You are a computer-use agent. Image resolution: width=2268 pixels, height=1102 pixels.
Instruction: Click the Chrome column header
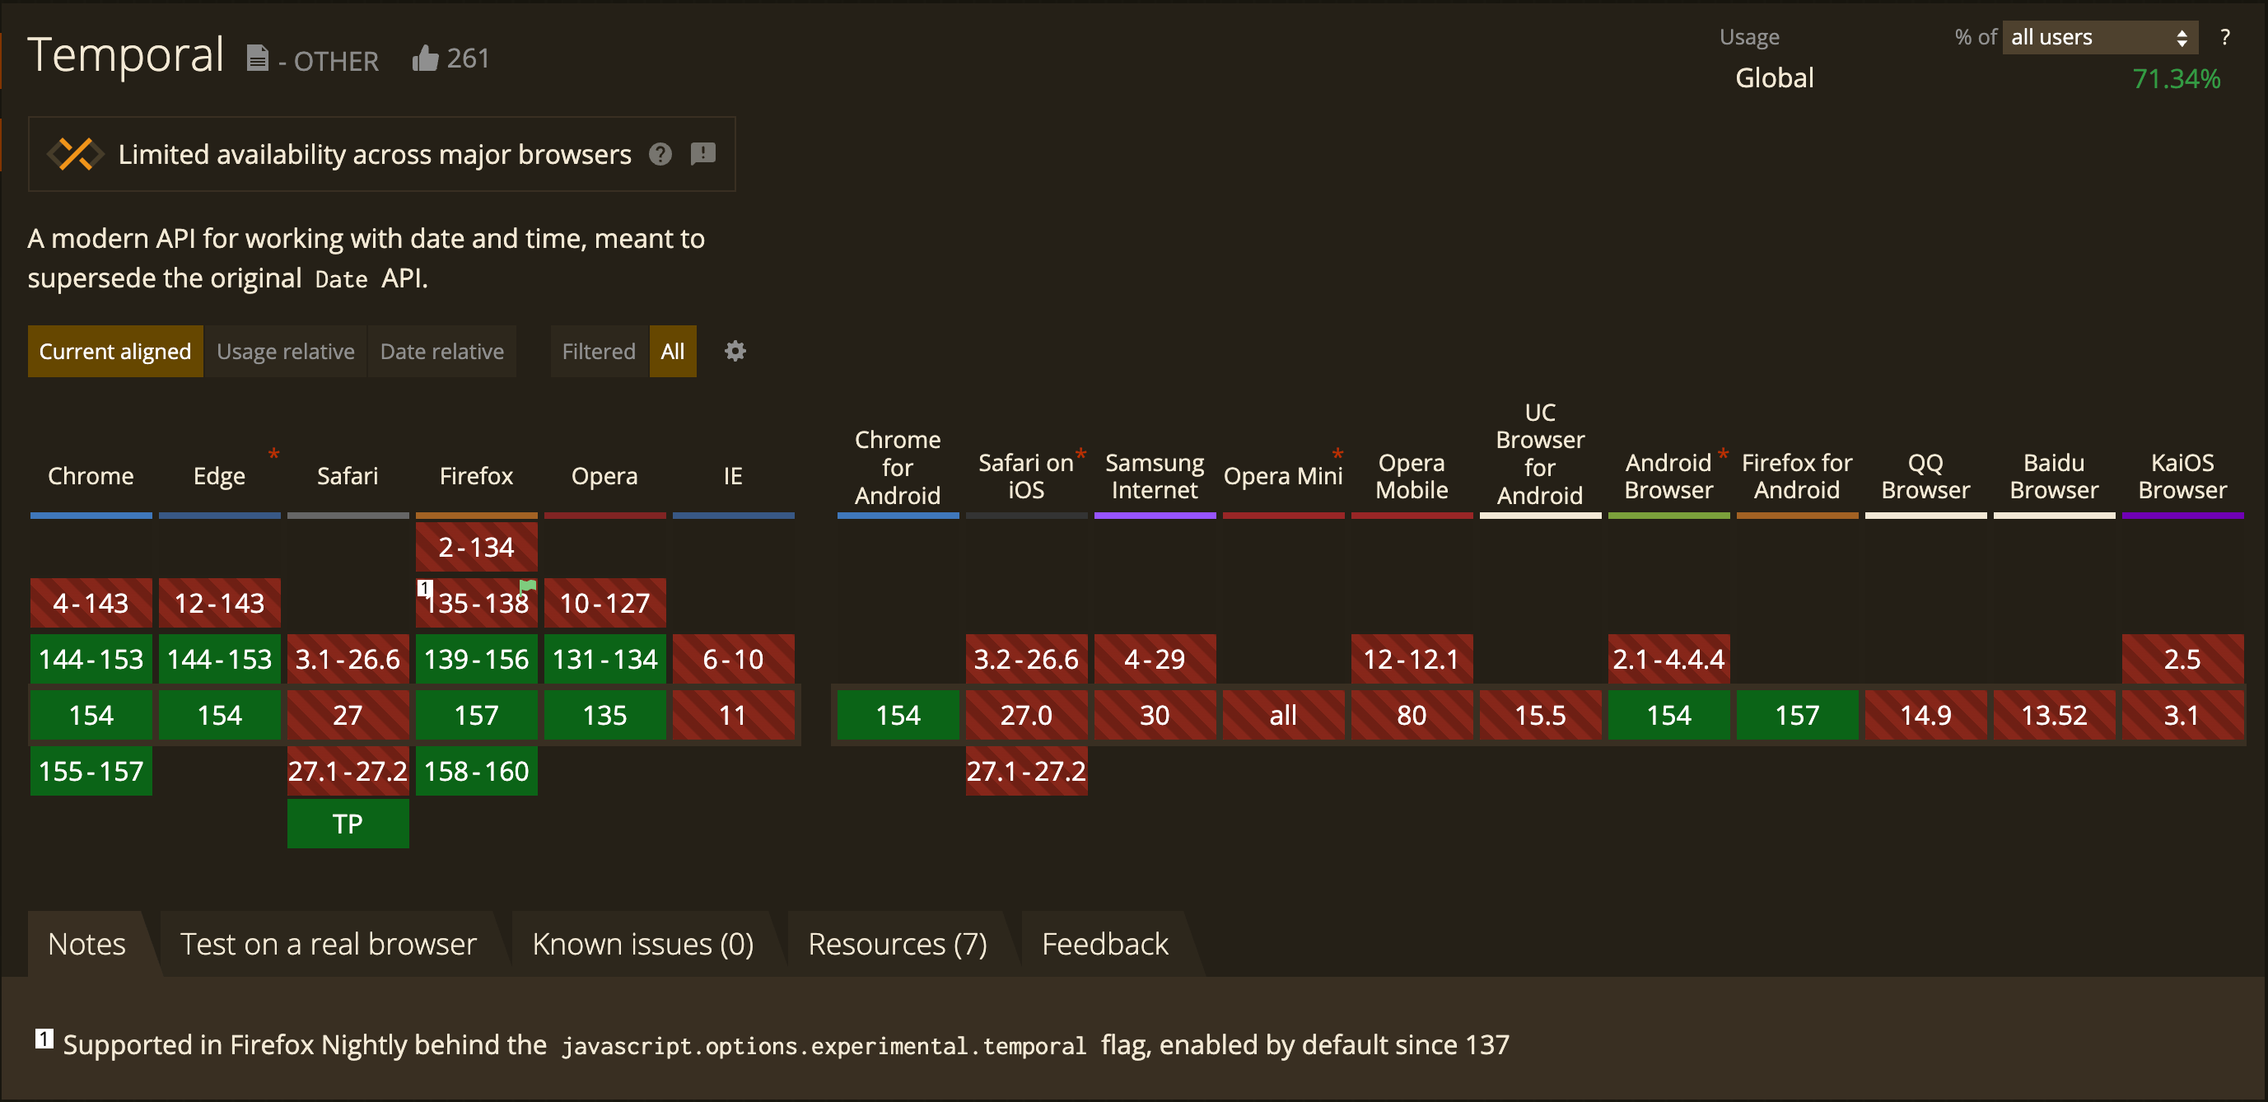tap(91, 476)
